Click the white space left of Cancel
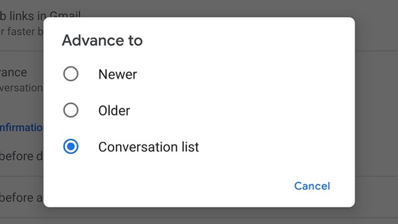Image resolution: width=398 pixels, height=224 pixels. [167, 186]
